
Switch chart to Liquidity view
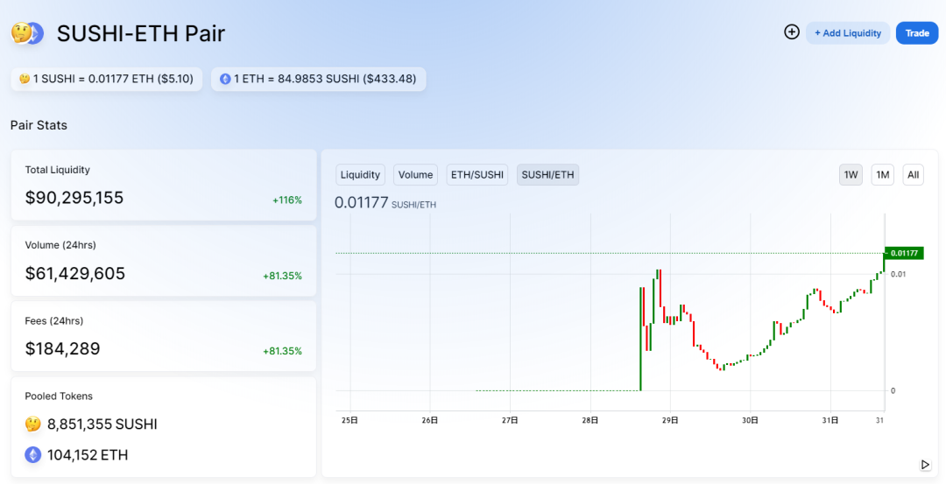[360, 175]
